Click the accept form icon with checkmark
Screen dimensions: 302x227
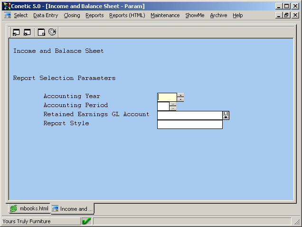click(x=17, y=32)
